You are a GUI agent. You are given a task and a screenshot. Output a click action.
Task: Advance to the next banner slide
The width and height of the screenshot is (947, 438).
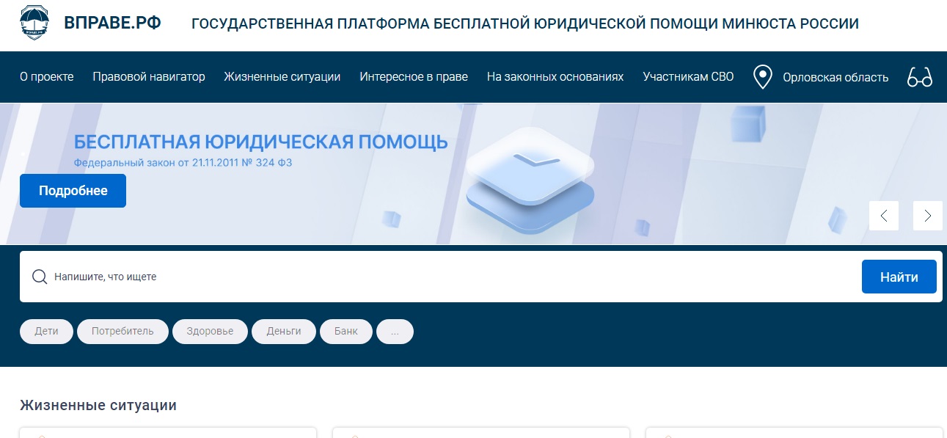click(927, 216)
